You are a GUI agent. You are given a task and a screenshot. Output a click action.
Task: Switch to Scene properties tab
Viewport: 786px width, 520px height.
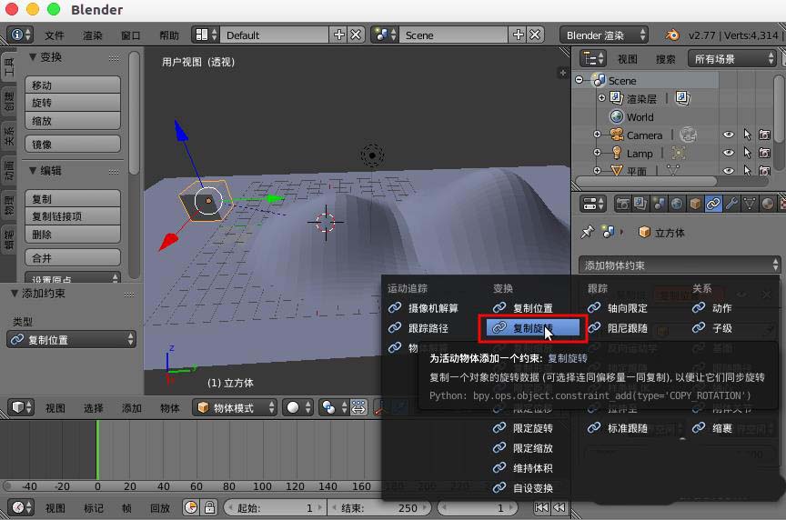(x=659, y=204)
